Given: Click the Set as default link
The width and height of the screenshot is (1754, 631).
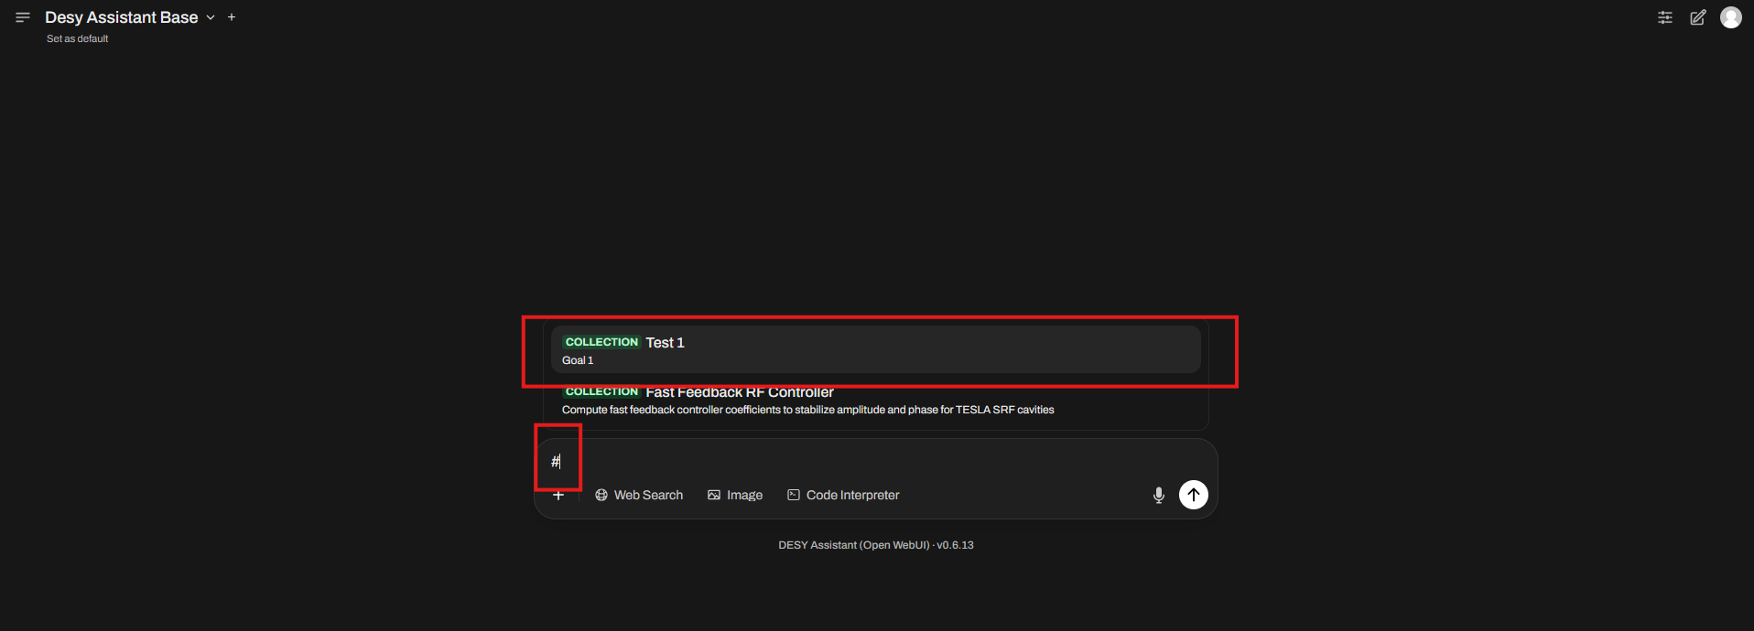Looking at the screenshot, I should [x=78, y=38].
